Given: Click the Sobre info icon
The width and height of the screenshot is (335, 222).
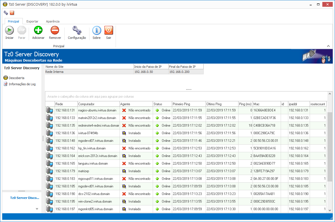Looking at the screenshot, I should (x=96, y=30).
